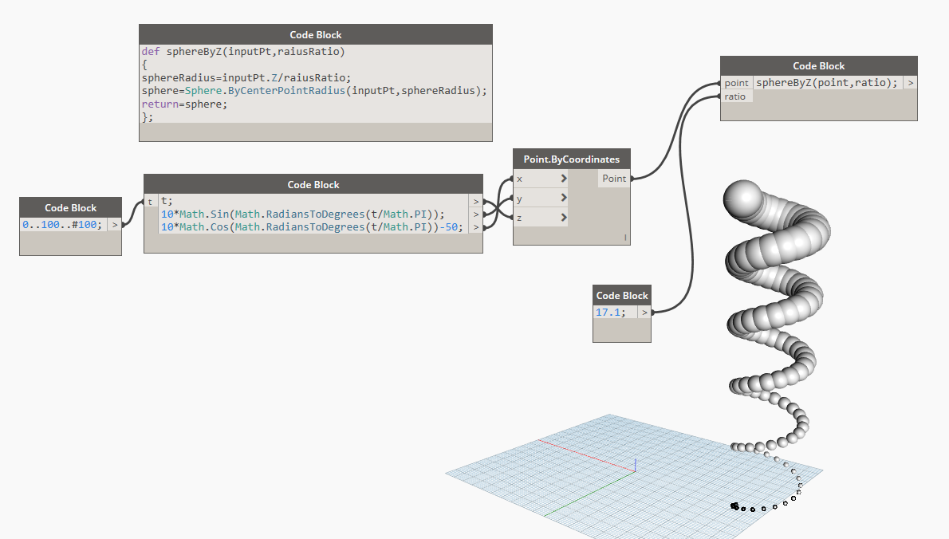Select the def sphereByZ Code Block header

point(315,34)
